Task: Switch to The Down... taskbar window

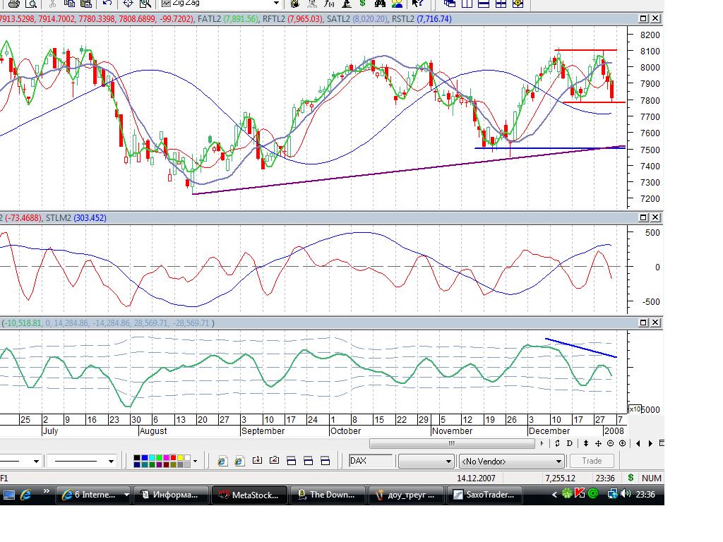Action: [328, 495]
